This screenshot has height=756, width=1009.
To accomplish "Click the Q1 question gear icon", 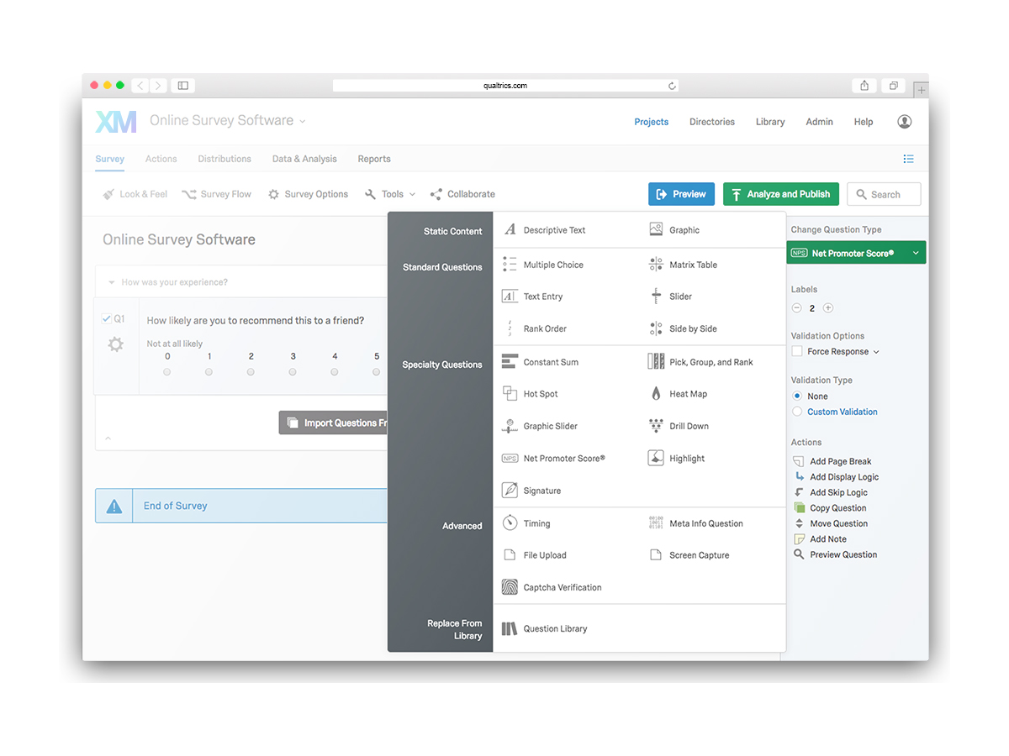I will click(116, 344).
